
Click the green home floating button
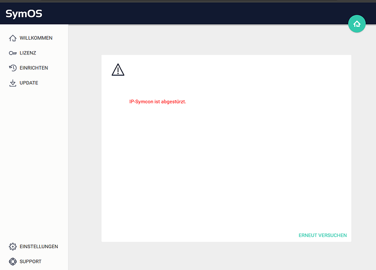357,24
